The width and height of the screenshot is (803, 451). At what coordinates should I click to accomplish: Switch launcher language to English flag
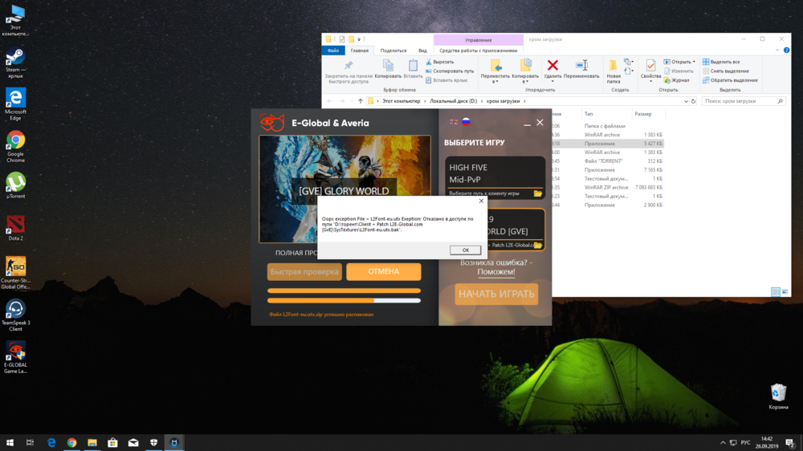coord(454,122)
